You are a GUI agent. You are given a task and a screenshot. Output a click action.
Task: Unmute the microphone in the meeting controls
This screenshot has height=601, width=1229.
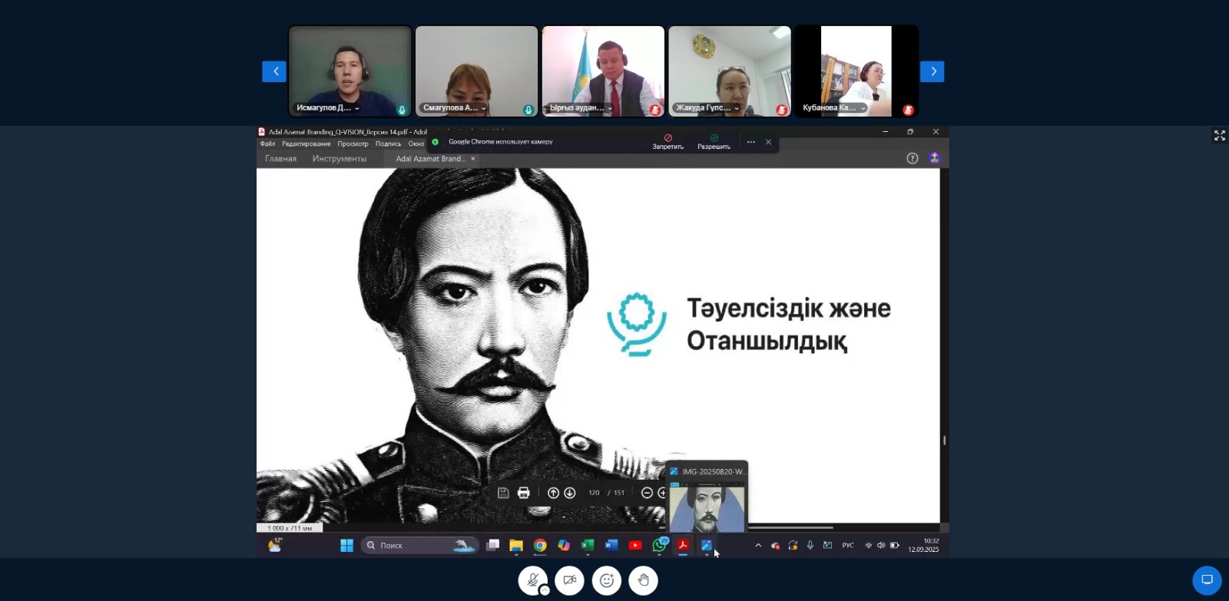(x=532, y=580)
